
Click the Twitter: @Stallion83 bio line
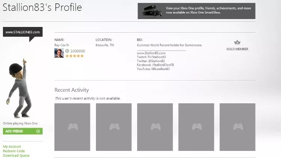tap(151, 61)
